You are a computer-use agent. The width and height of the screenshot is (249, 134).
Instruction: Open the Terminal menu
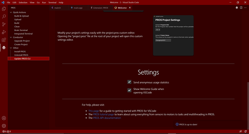click(52, 3)
